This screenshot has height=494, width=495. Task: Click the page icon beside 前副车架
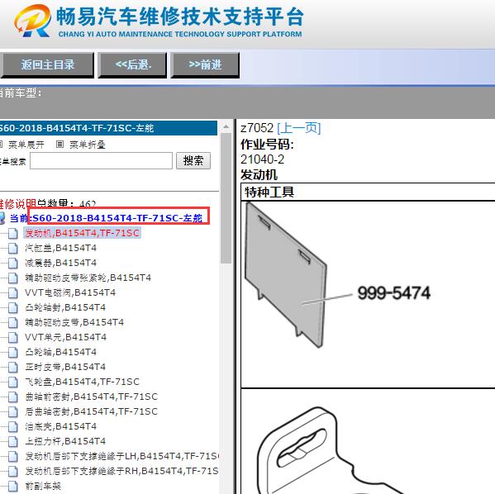[13, 486]
